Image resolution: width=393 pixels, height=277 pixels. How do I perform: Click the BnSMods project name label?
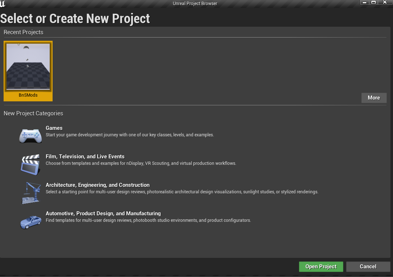[28, 95]
